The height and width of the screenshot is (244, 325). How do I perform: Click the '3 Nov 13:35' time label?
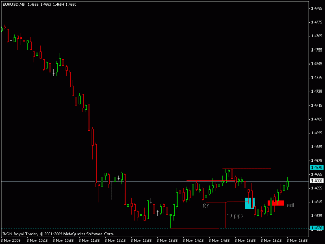click(167, 241)
